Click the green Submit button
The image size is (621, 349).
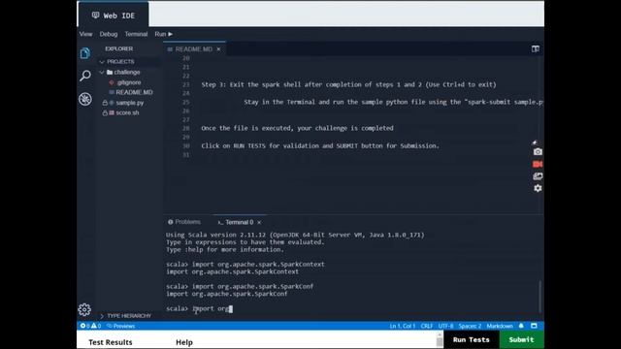coord(522,339)
